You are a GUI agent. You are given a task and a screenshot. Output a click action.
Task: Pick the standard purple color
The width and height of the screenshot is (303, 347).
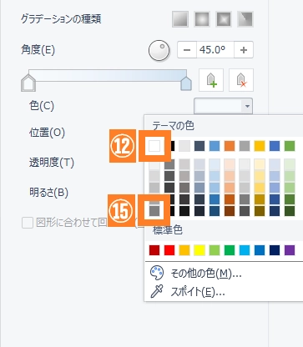(x=290, y=250)
